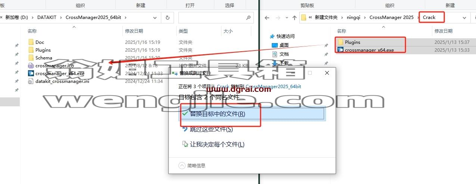476x184 pixels.
Task: Click pin icon next to 文档 entry
Action: pos(326,54)
